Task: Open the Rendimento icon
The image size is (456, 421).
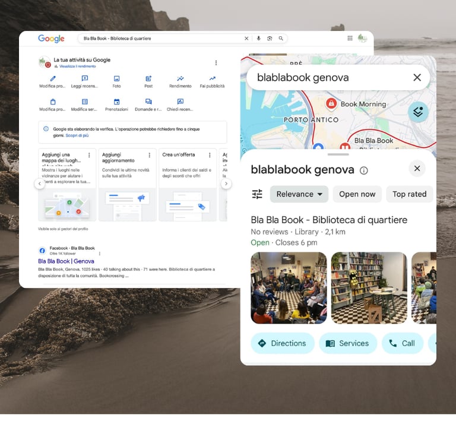Action: click(x=180, y=78)
